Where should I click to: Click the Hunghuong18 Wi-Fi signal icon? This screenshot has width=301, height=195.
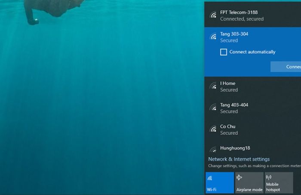[x=213, y=150]
